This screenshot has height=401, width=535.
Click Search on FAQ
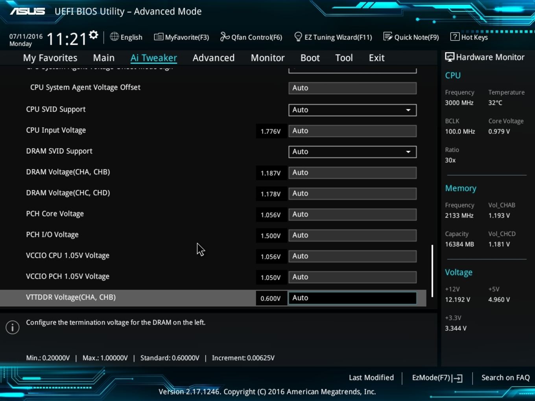pyautogui.click(x=505, y=377)
